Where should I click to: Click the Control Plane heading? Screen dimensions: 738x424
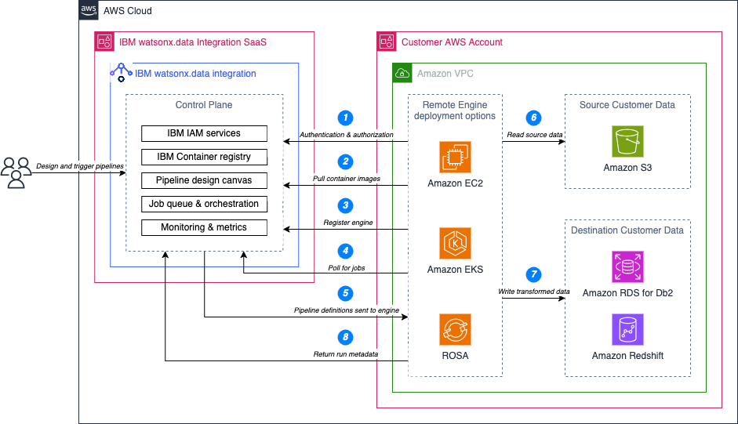(x=204, y=105)
